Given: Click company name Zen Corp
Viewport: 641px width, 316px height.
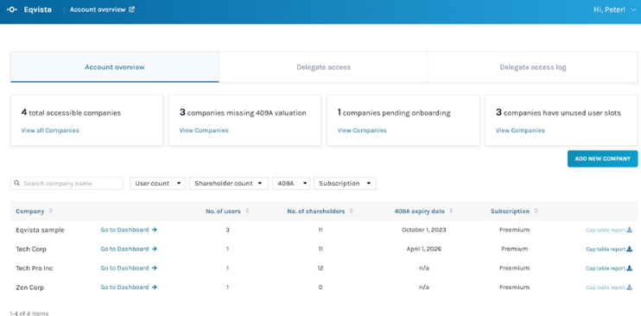Looking at the screenshot, I should [x=30, y=288].
